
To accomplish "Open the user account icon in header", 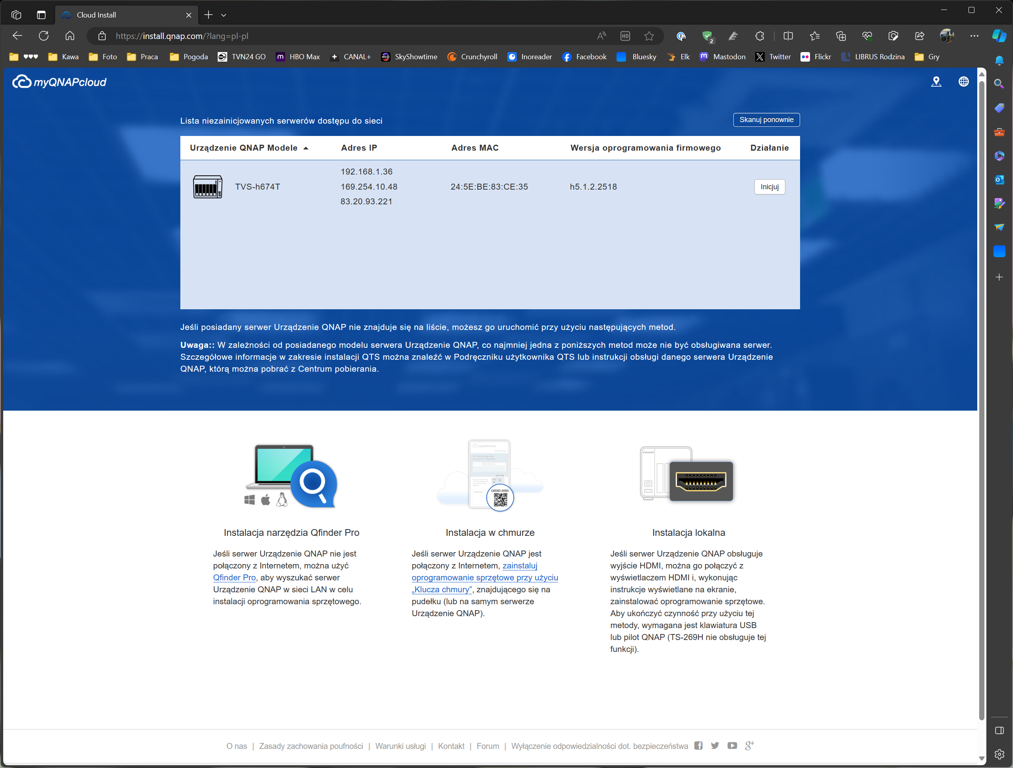I will (x=936, y=82).
